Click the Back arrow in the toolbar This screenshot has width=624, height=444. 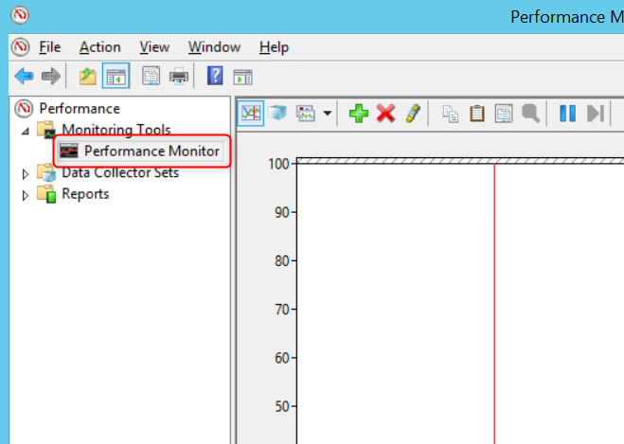[24, 76]
